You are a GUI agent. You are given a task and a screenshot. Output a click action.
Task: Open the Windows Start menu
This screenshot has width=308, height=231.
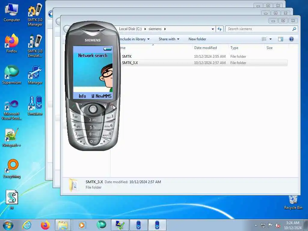click(8, 225)
